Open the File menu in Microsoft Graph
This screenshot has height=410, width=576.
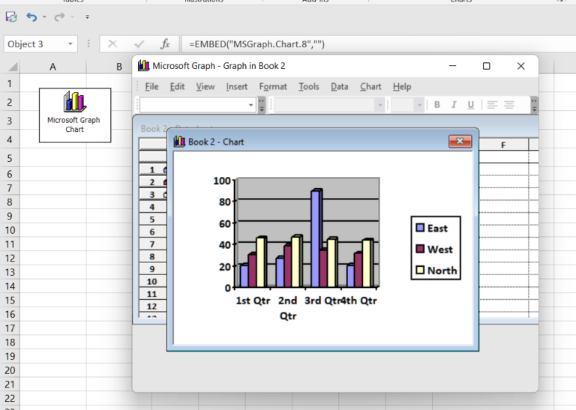pyautogui.click(x=151, y=87)
